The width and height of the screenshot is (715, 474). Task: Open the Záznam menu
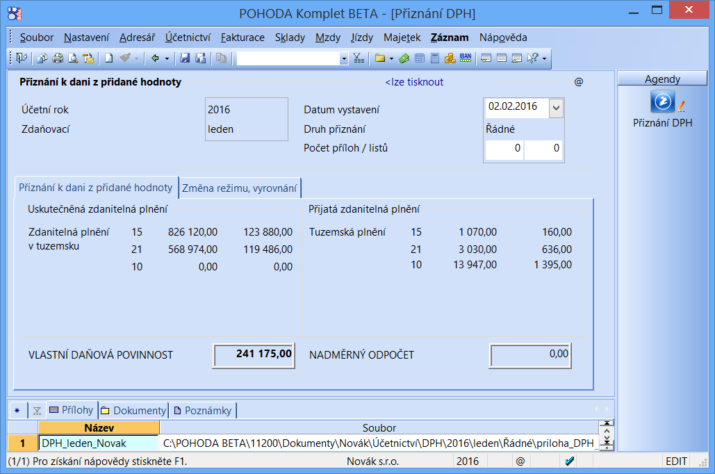click(x=450, y=38)
